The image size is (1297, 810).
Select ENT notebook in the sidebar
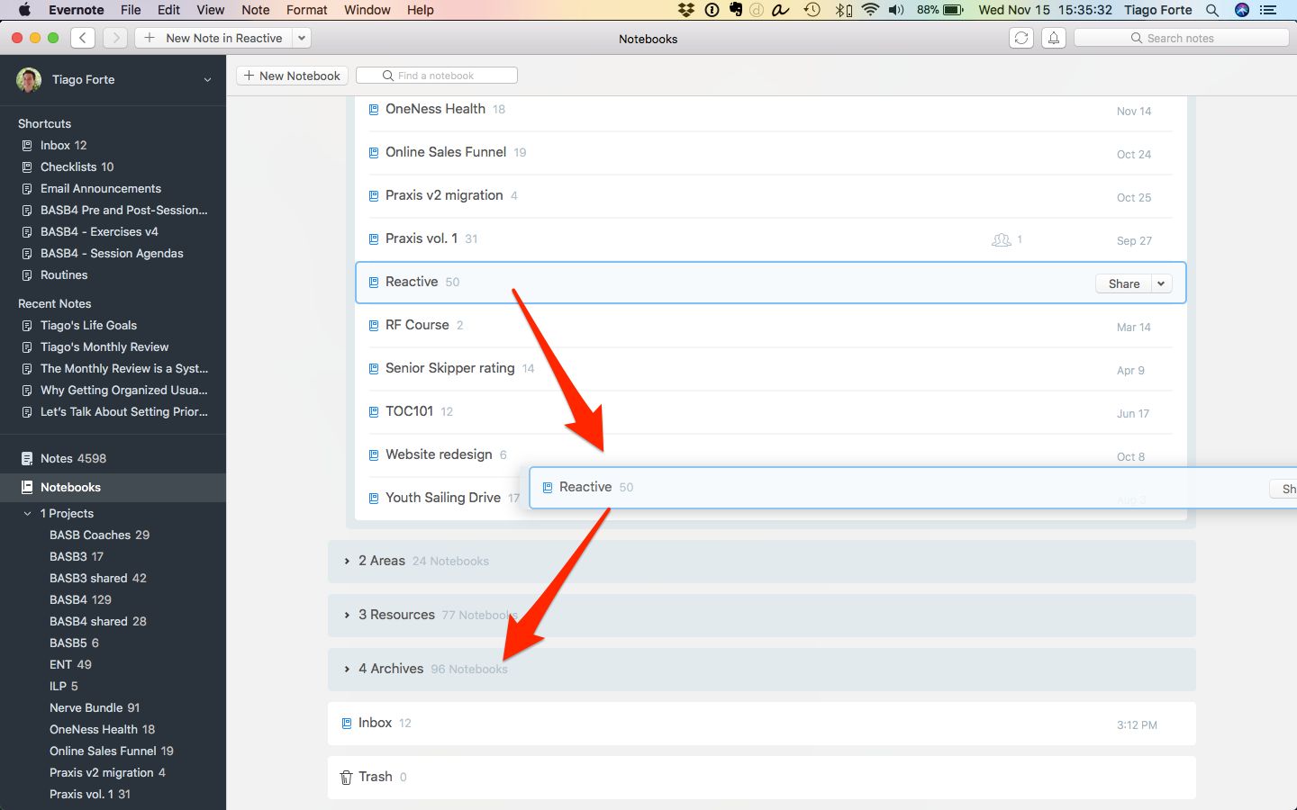70,664
